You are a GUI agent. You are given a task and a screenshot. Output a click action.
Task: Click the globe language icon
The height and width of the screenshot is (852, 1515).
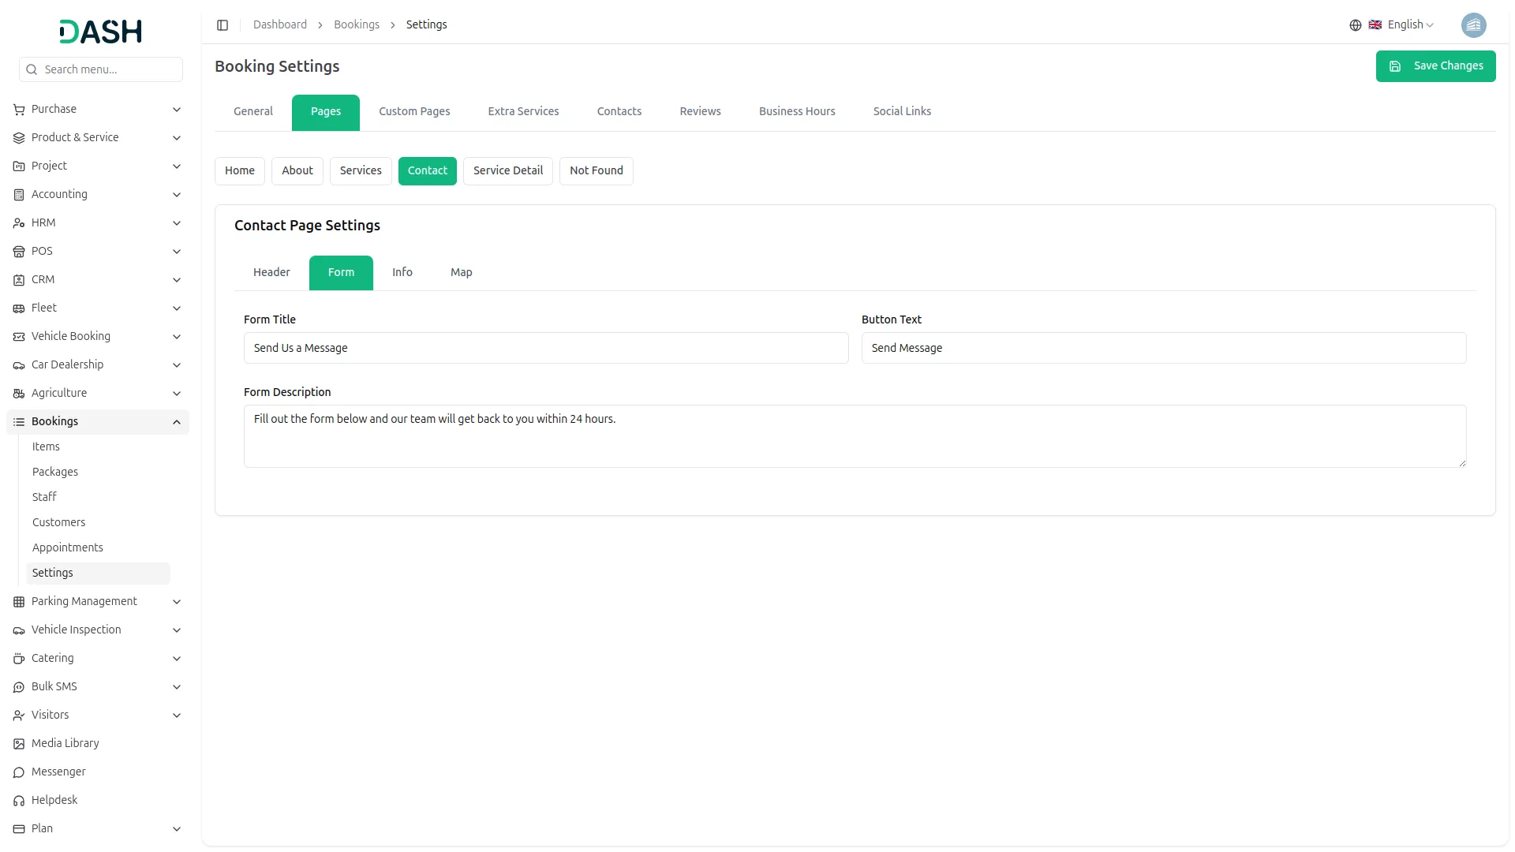[1355, 25]
